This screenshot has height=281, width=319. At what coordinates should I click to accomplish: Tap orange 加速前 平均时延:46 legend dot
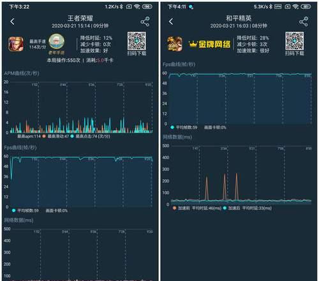[175, 208]
